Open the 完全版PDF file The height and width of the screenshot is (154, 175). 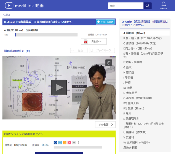tap(94, 42)
